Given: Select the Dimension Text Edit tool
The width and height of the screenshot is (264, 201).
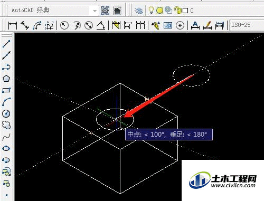Looking at the screenshot, I should (x=208, y=25).
